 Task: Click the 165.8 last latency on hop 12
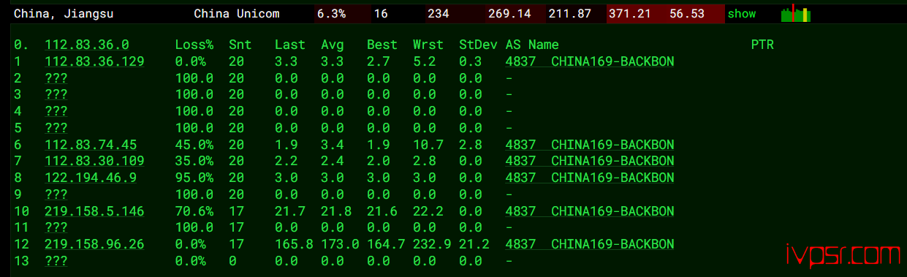pos(294,245)
